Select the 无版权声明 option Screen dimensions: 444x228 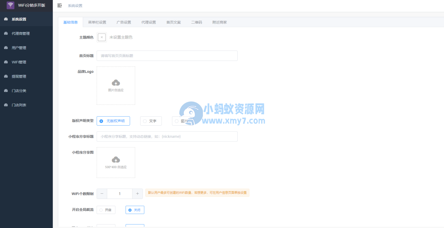[113, 121]
